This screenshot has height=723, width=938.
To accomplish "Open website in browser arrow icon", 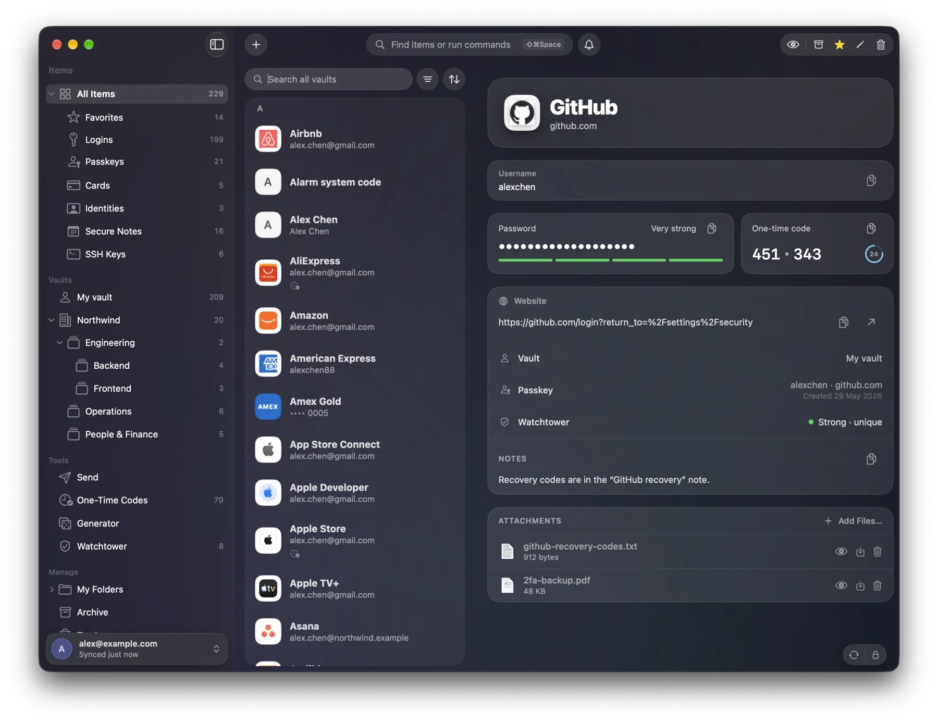I will click(x=871, y=322).
